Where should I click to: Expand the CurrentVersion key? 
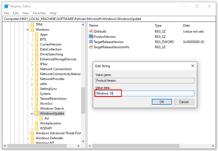(32, 45)
